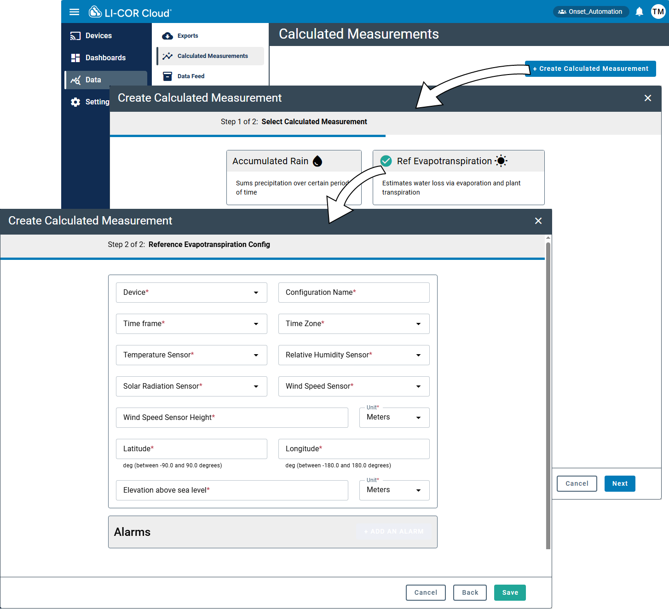Screen dimensions: 669x609
Task: Expand the Relative Humidity Sensor dropdown
Action: click(354, 355)
